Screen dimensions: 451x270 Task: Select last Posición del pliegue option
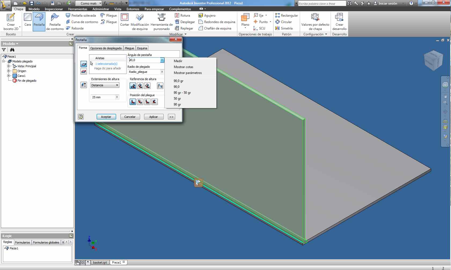pos(155,102)
